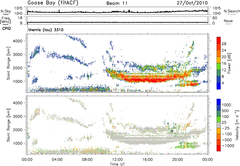Image resolution: width=240 pixels, height=166 pixels.
Task: Click '4000' range tick on power plot
Action: point(17,41)
